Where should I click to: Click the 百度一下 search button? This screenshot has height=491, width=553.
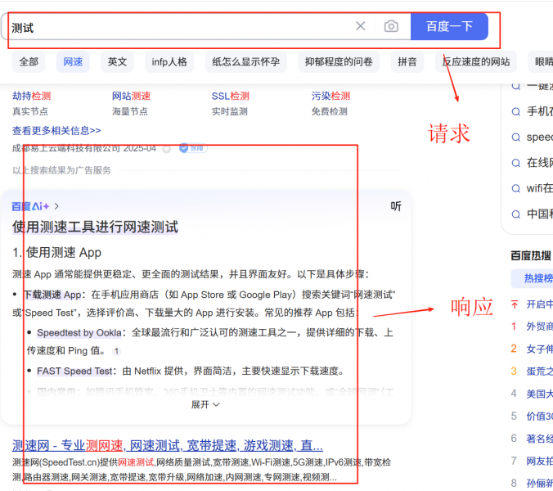(x=449, y=26)
